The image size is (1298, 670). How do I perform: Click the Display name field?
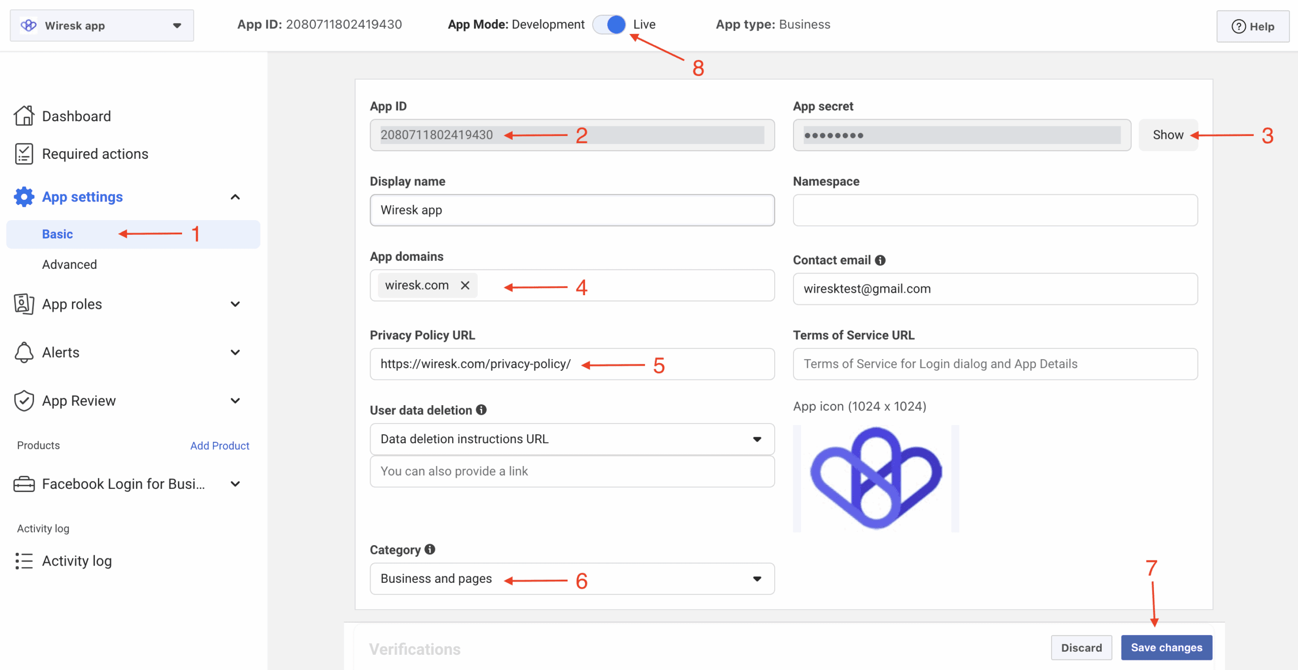pos(572,210)
